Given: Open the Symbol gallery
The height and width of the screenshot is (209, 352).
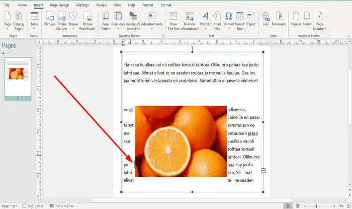Looking at the screenshot, I should (x=228, y=21).
